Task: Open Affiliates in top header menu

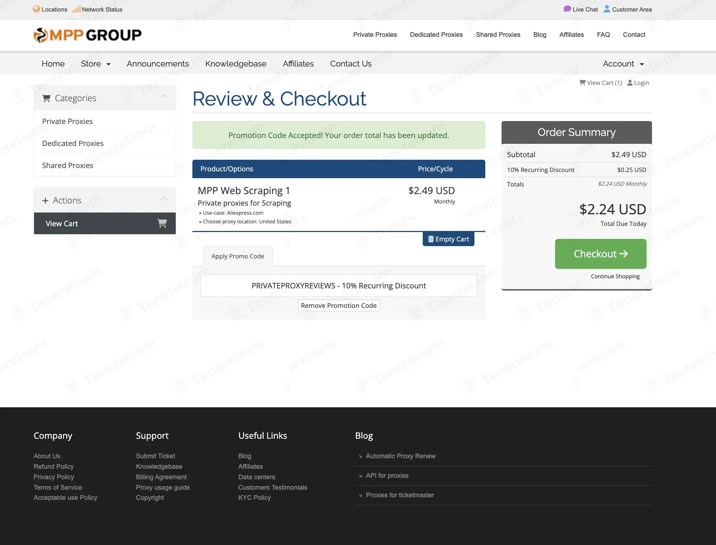Action: (572, 35)
